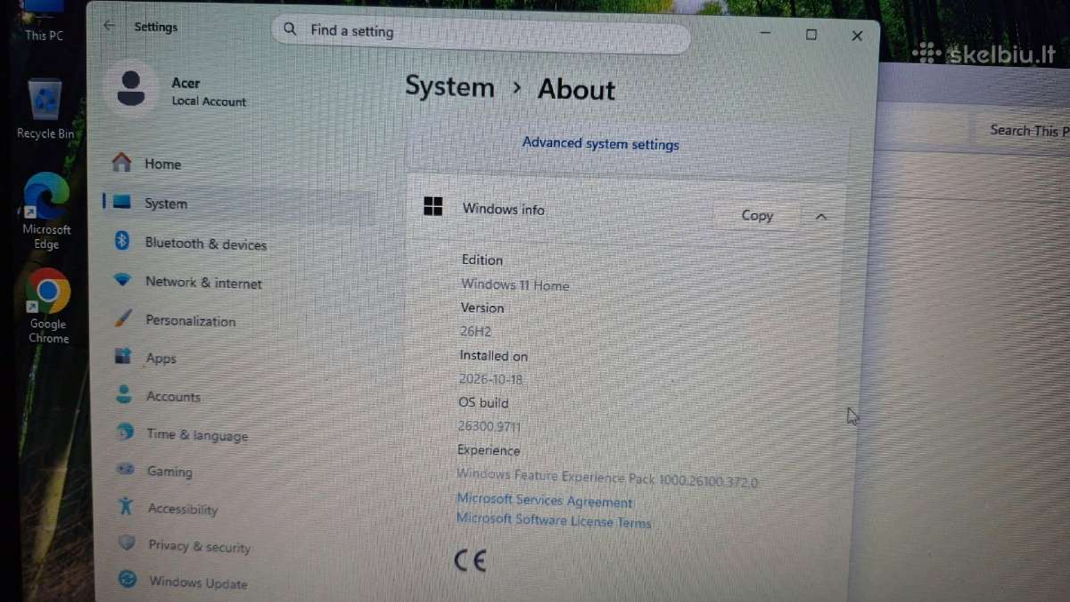
Task: Close the Settings window
Action: point(857,36)
